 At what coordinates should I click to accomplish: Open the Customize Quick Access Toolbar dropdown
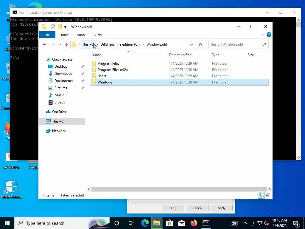point(65,27)
